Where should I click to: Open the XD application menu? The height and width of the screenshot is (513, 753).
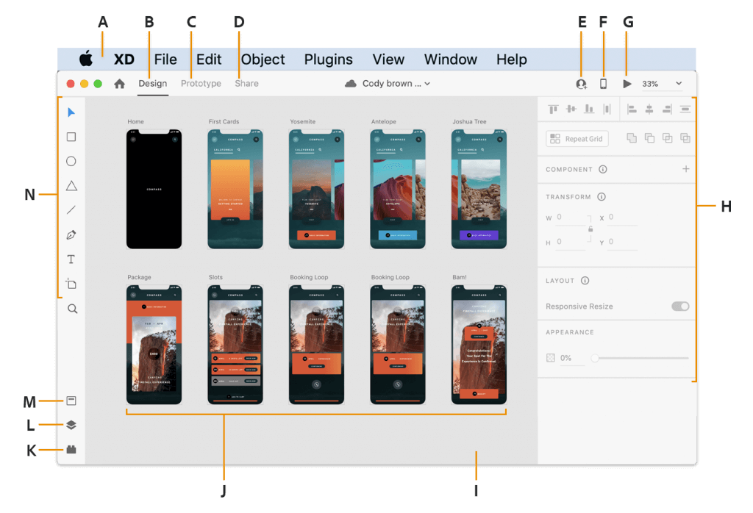(124, 60)
